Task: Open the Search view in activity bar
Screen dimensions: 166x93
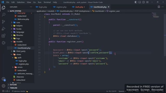Action: (x=3, y=14)
